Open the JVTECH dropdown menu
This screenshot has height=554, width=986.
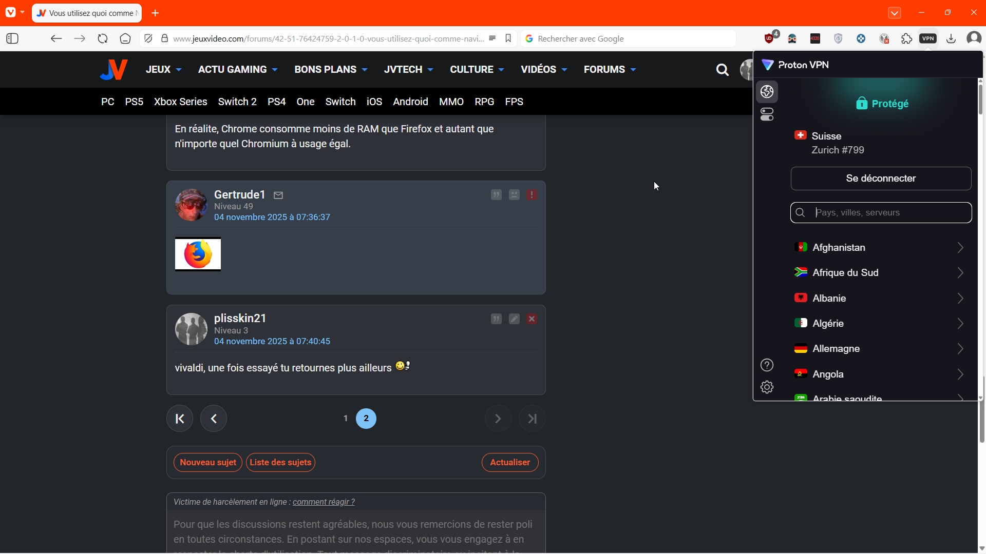click(408, 69)
